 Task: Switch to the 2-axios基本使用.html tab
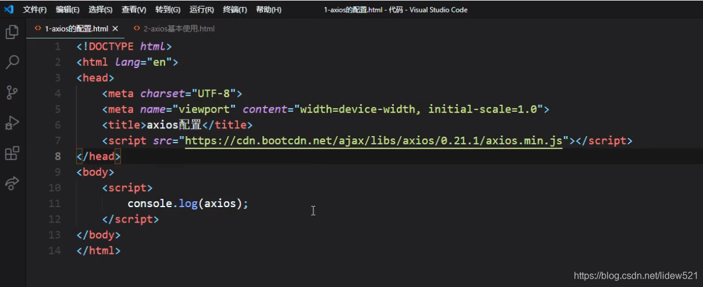click(174, 28)
